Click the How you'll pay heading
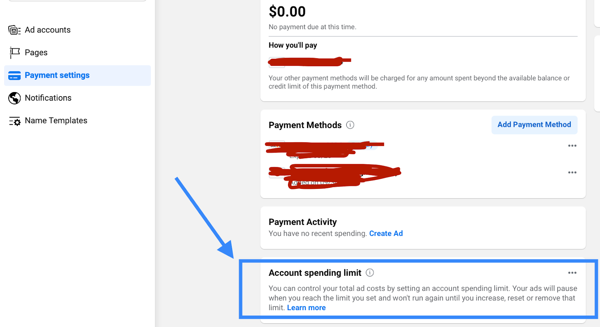600x327 pixels. click(x=293, y=45)
